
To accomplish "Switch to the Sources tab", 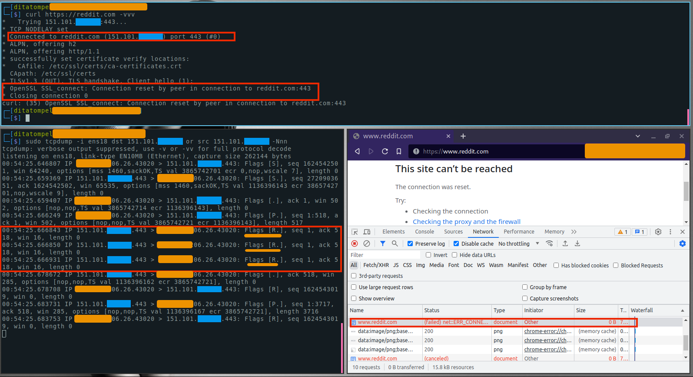I will click(454, 232).
